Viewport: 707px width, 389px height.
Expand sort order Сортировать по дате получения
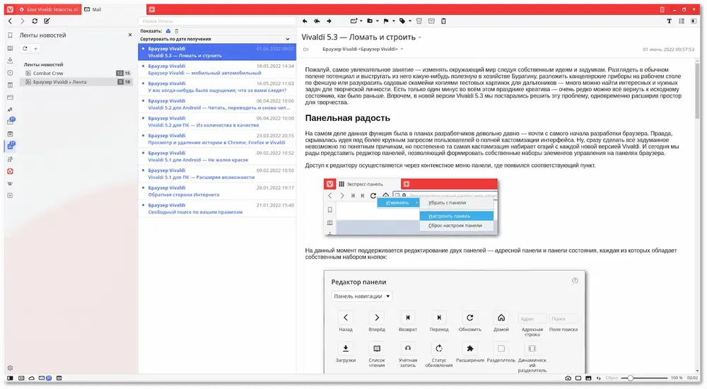pos(288,40)
